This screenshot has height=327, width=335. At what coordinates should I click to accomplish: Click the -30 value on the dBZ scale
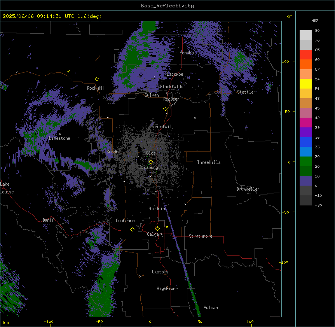coord(318,205)
